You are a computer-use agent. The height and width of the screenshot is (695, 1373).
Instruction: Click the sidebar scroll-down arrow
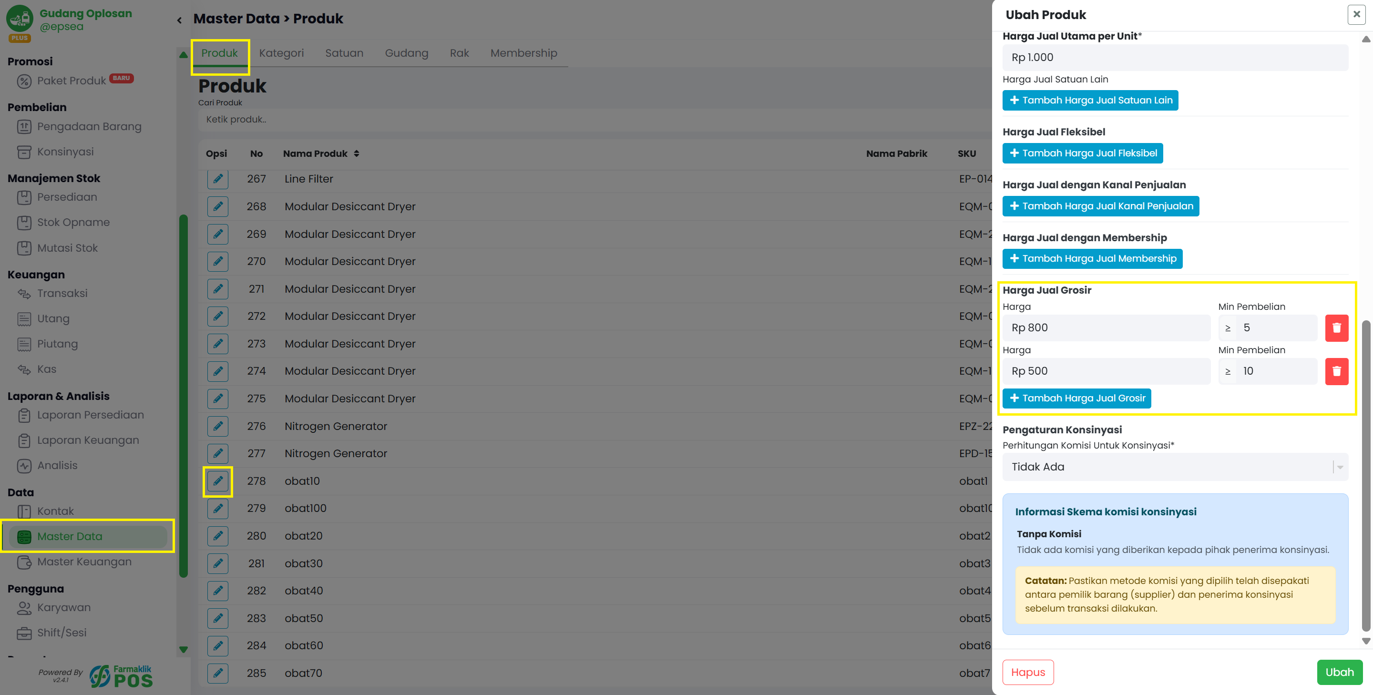click(184, 650)
